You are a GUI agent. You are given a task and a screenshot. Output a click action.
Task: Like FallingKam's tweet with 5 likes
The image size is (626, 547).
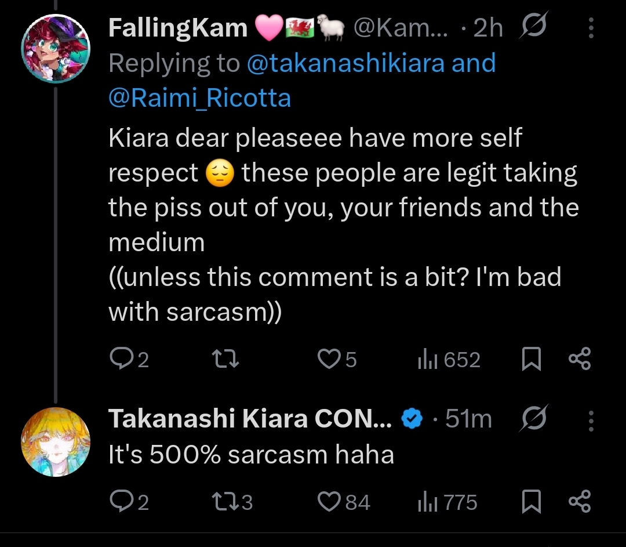pyautogui.click(x=329, y=360)
